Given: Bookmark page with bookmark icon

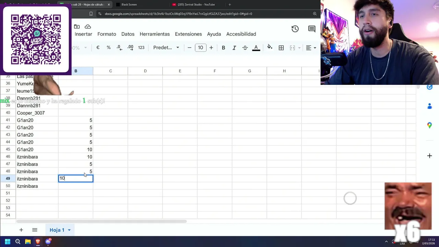Looking at the screenshot, I should [x=91, y=14].
